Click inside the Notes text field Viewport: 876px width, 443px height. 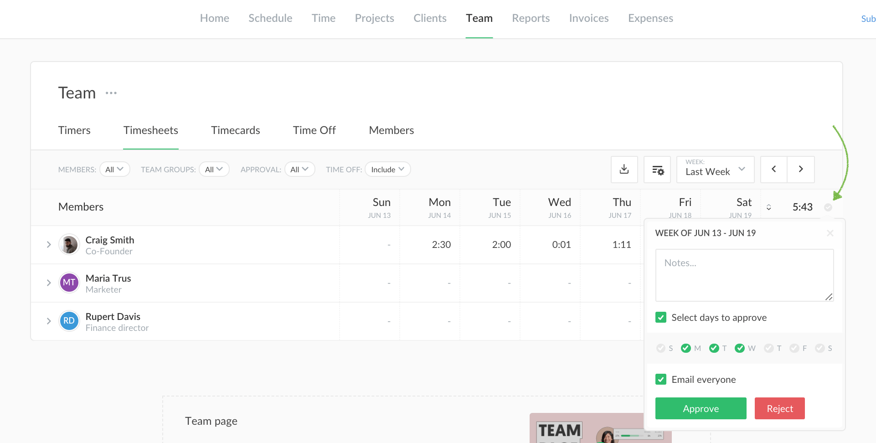tap(744, 275)
